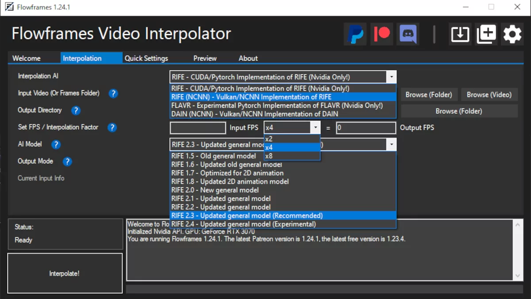Viewport: 531px width, 299px height.
Task: Click help icon next to AI Model
Action: [x=56, y=144]
